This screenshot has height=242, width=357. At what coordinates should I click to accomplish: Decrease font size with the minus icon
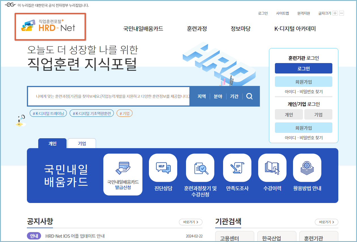pos(341,13)
